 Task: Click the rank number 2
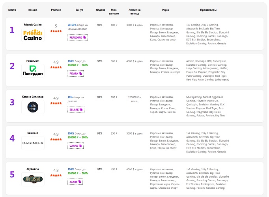(x=12, y=66)
